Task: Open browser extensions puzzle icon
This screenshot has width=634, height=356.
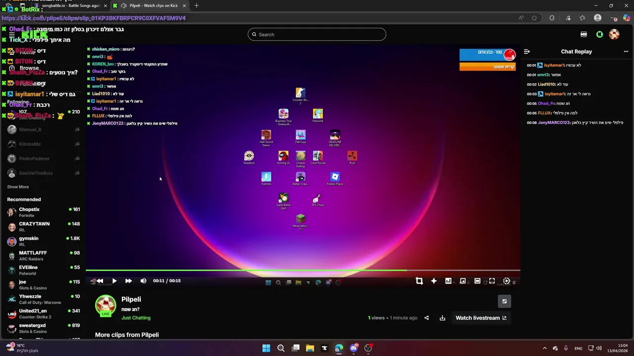Action: (552, 18)
